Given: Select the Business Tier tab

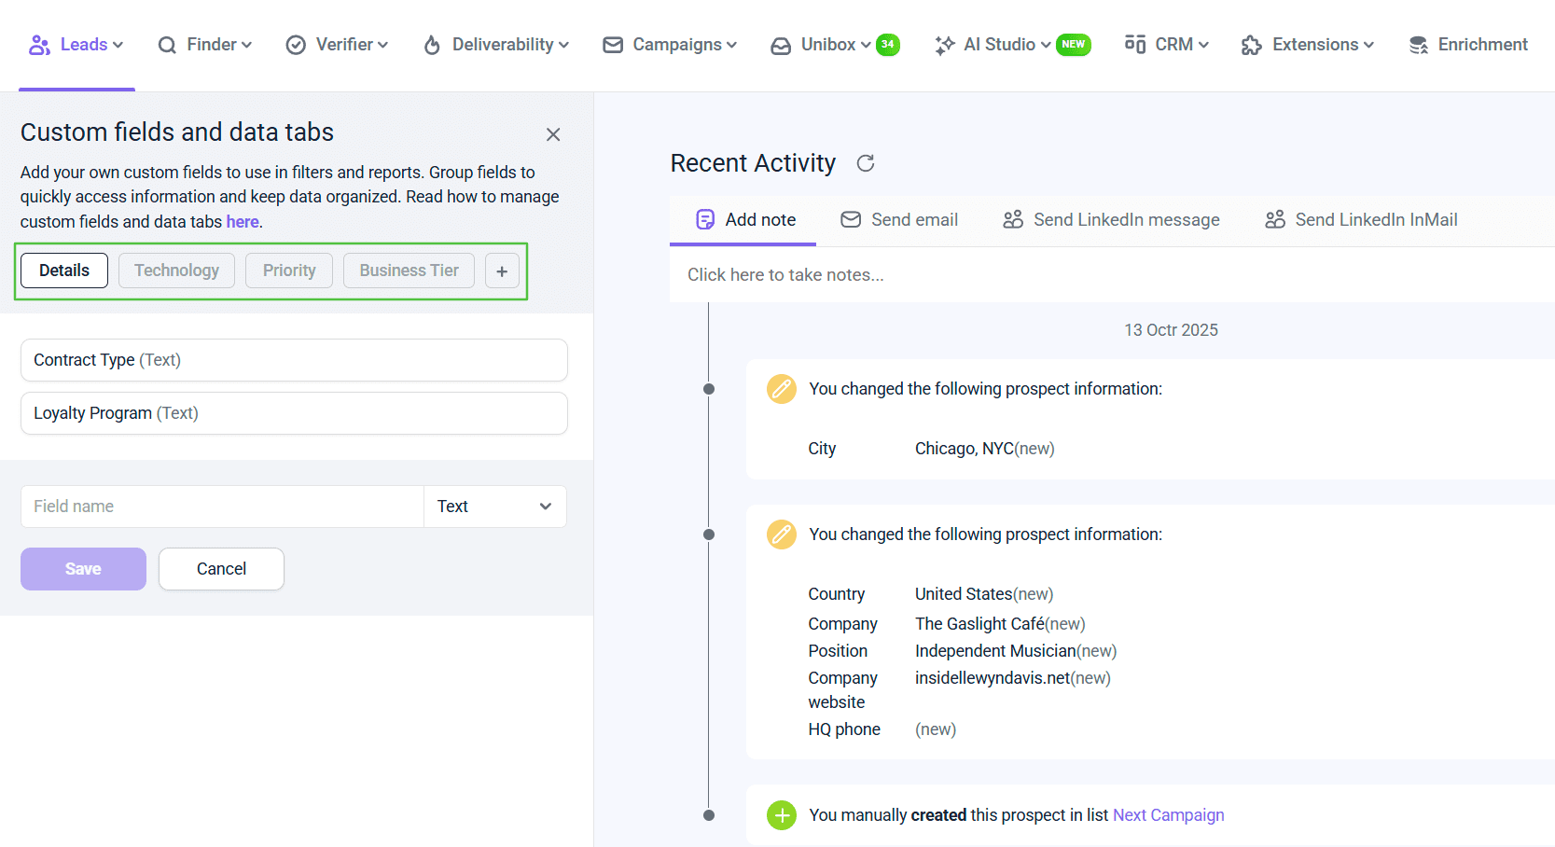Looking at the screenshot, I should pos(409,271).
